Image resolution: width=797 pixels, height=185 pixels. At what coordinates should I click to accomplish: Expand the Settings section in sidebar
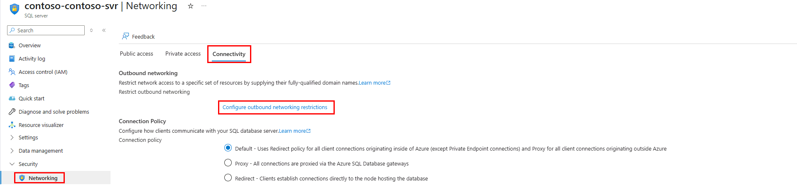click(x=12, y=138)
